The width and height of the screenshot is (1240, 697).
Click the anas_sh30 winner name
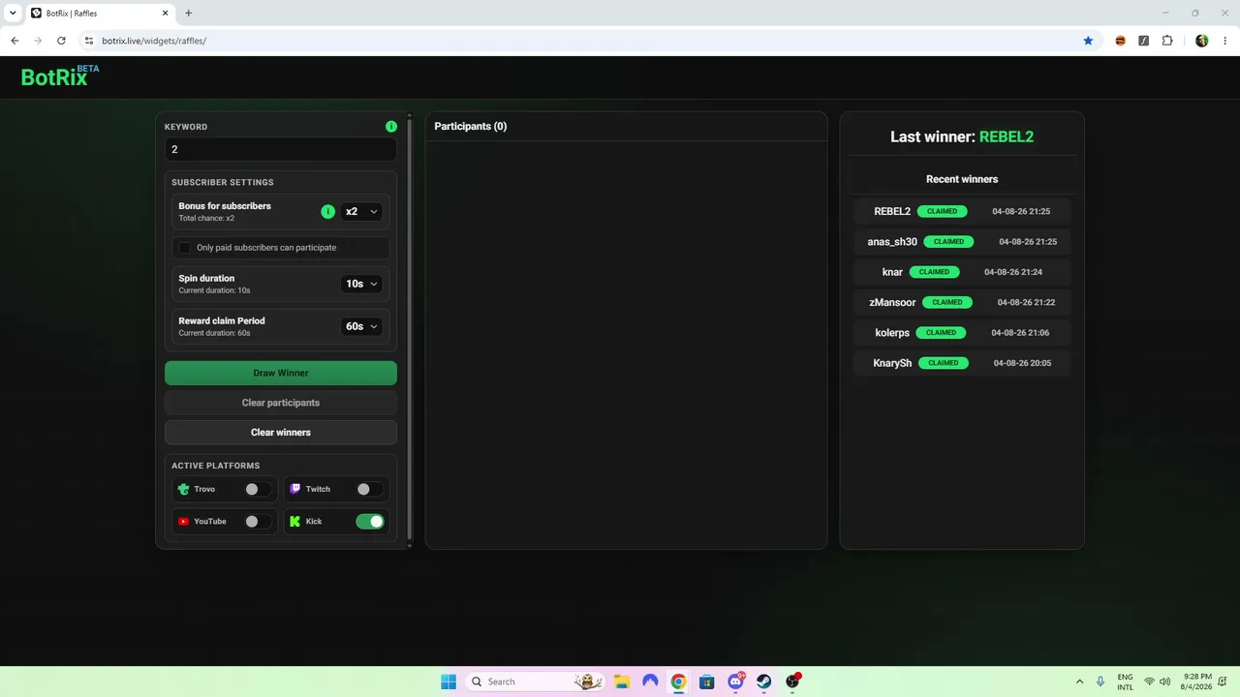tap(892, 242)
